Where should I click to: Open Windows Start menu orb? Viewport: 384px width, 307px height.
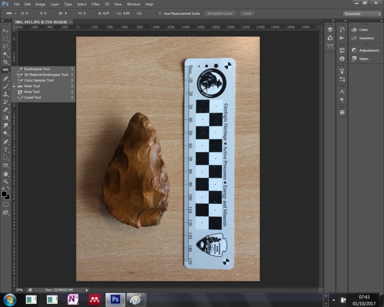click(10, 300)
